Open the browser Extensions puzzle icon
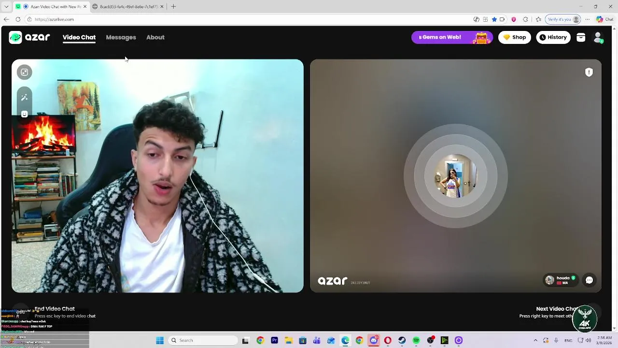This screenshot has width=618, height=348. (525, 19)
